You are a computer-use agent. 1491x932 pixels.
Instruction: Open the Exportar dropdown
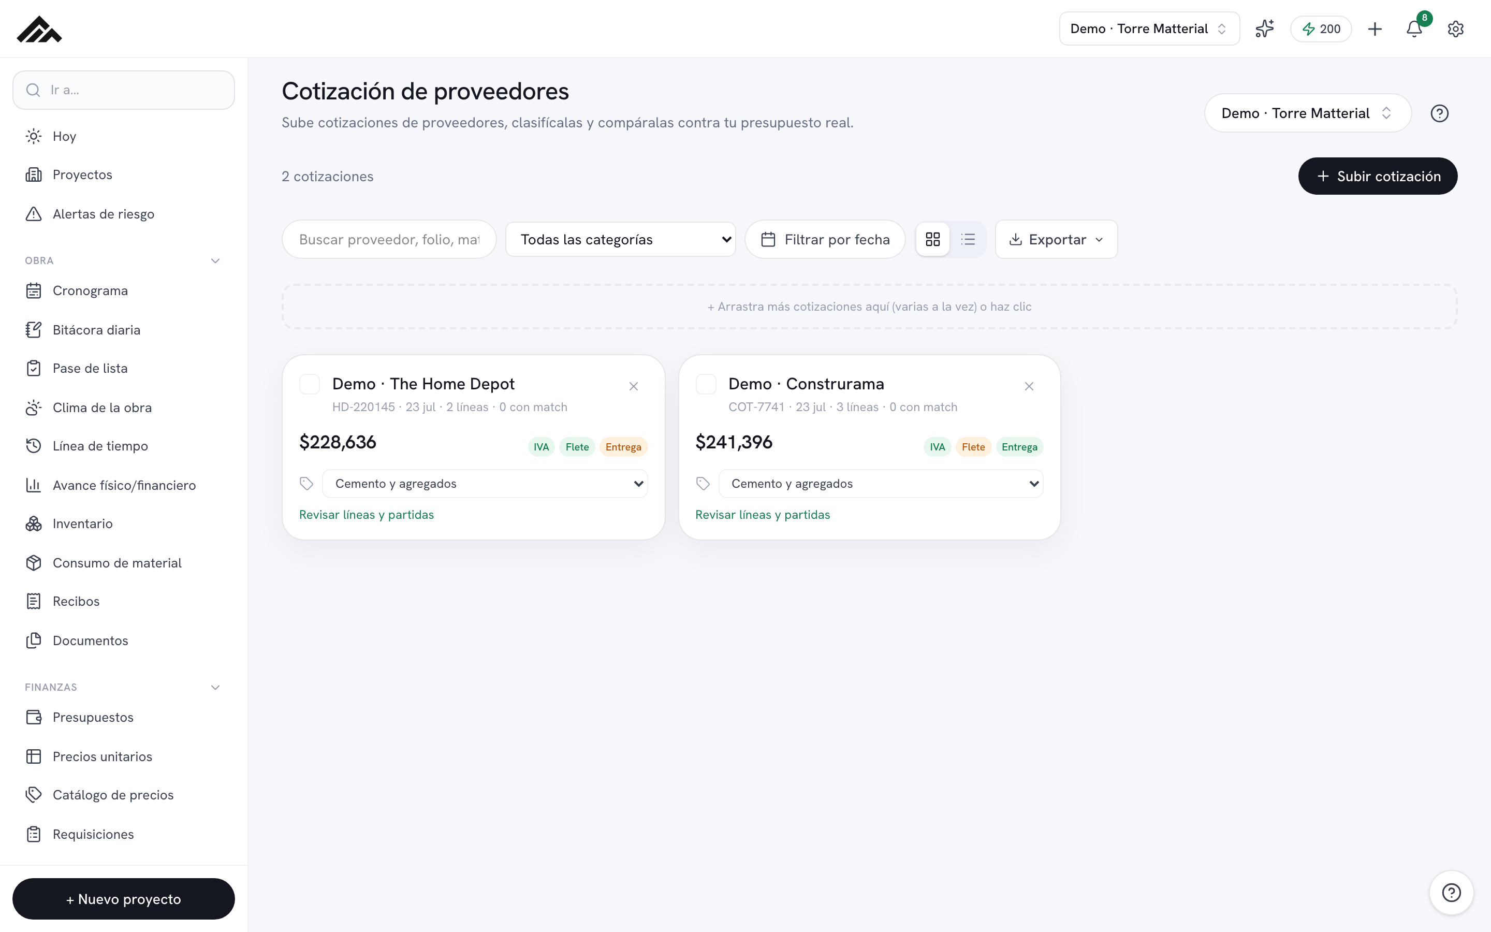(1056, 239)
